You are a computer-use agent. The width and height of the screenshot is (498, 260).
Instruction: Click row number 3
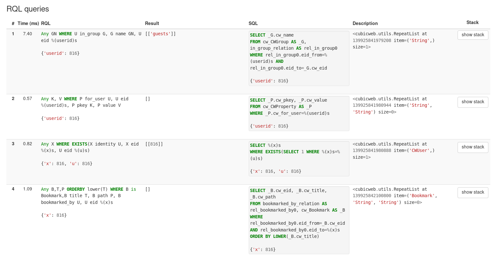point(13,144)
